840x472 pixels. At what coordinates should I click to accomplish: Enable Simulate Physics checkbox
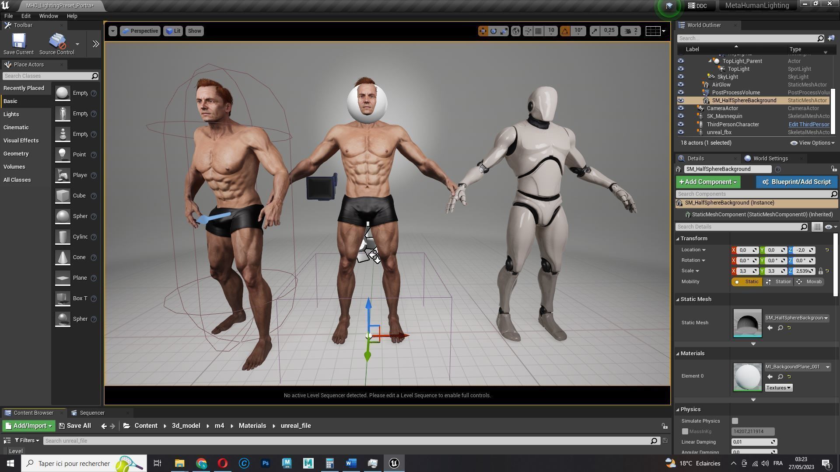(x=735, y=421)
